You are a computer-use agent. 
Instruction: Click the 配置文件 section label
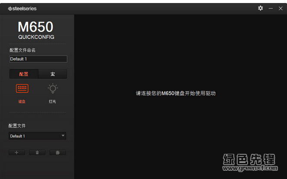point(17,126)
